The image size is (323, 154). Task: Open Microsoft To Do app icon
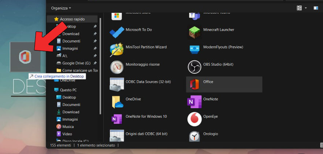tap(117, 32)
